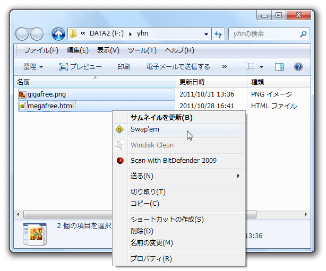Image resolution: width=326 pixels, height=271 pixels.
Task: Choose 削除(D) delete option
Action: pos(179,231)
